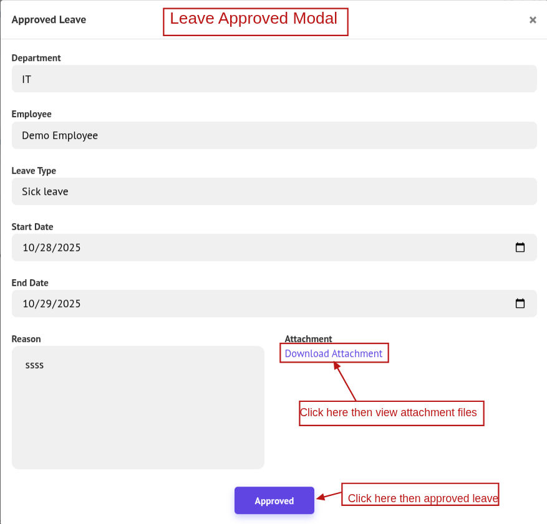Close the Approved Leave modal

tap(533, 20)
